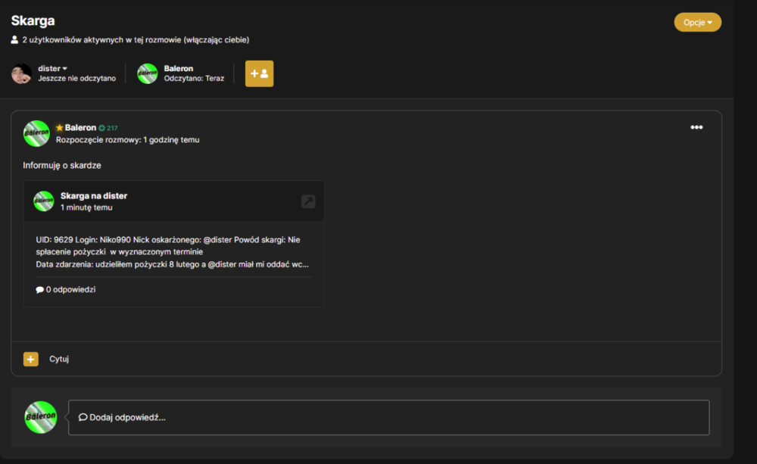Screen dimensions: 757x464
Task: Click the yellow plus multi-quote icon
Action: pyautogui.click(x=31, y=359)
